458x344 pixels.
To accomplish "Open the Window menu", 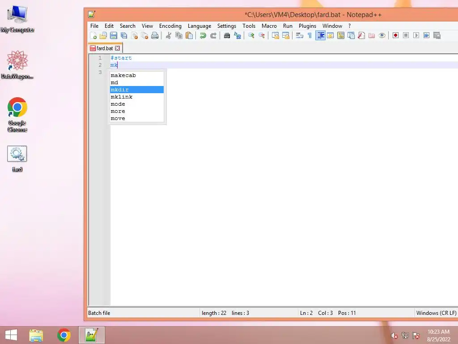I will click(332, 26).
